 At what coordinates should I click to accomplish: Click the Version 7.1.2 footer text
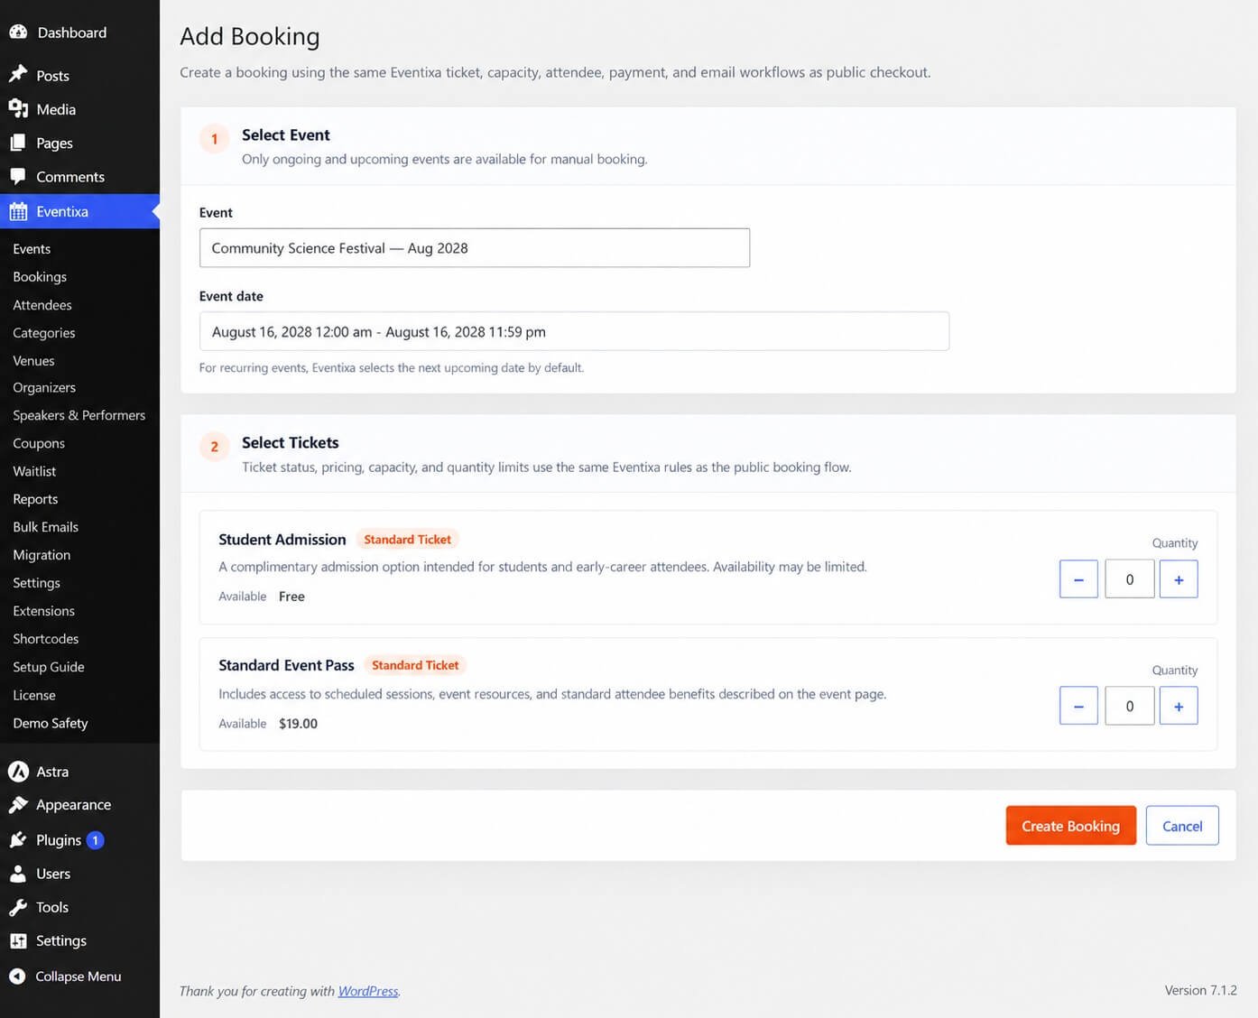(1200, 990)
